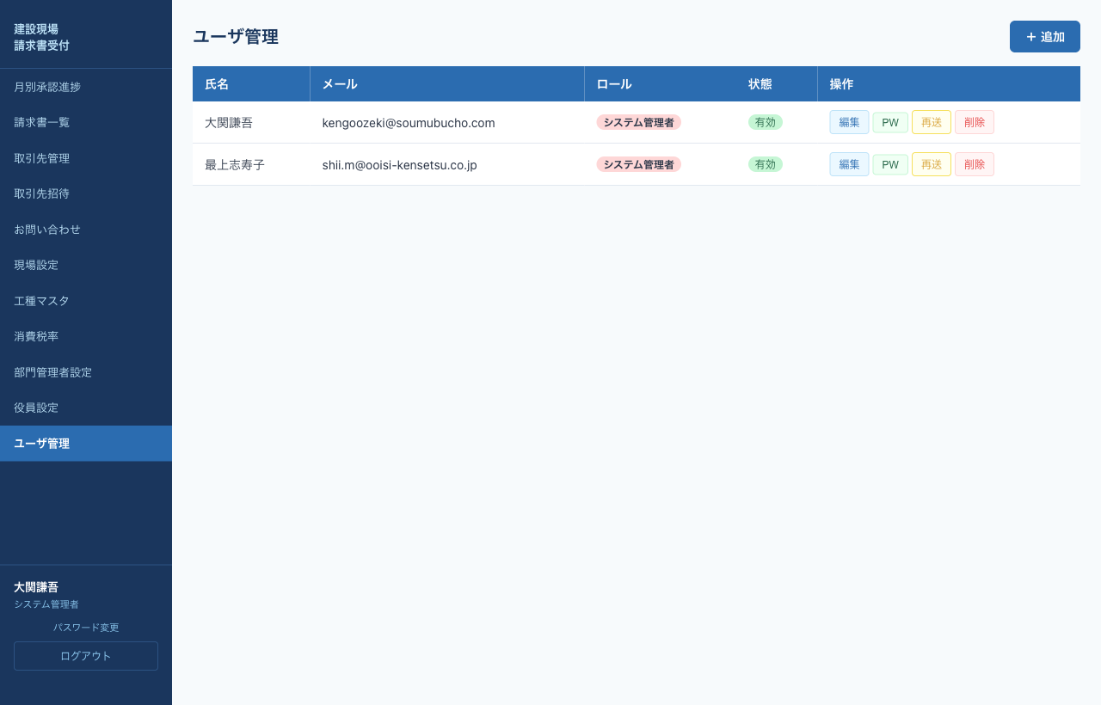Select 消費税率 in the sidebar
The image size is (1101, 705).
86,336
